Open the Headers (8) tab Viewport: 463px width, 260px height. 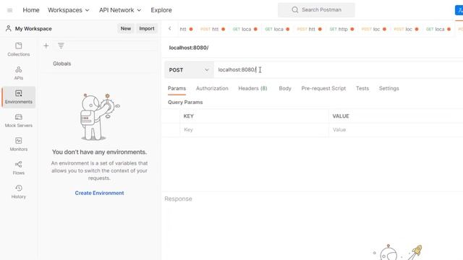[x=252, y=88]
